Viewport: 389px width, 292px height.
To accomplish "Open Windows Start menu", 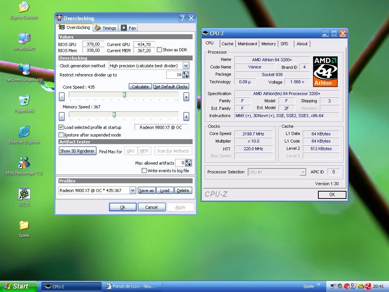I will (x=18, y=286).
